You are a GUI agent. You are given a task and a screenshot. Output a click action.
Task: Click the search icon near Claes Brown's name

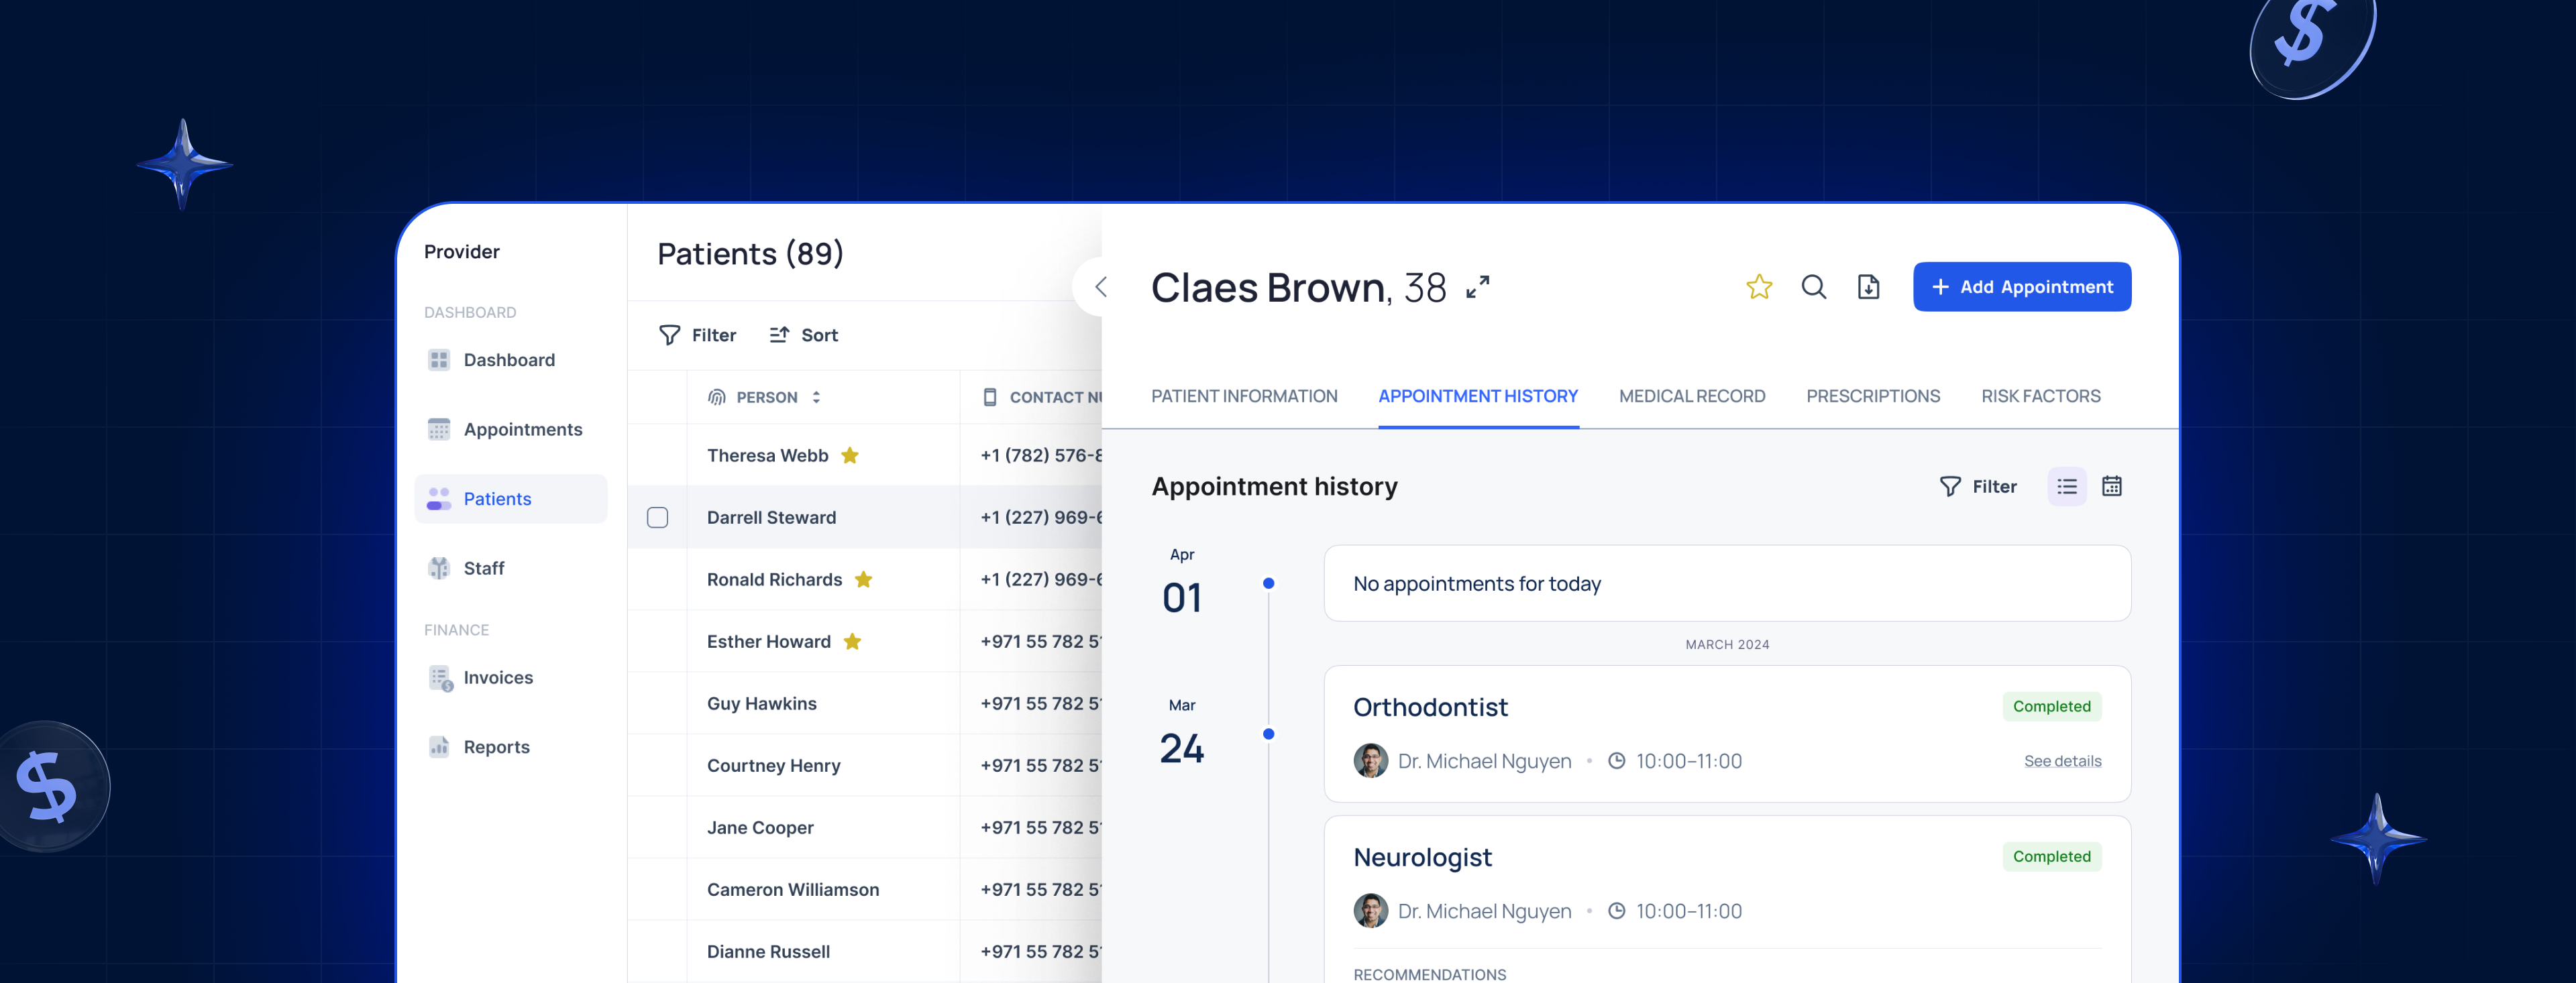coord(1813,286)
